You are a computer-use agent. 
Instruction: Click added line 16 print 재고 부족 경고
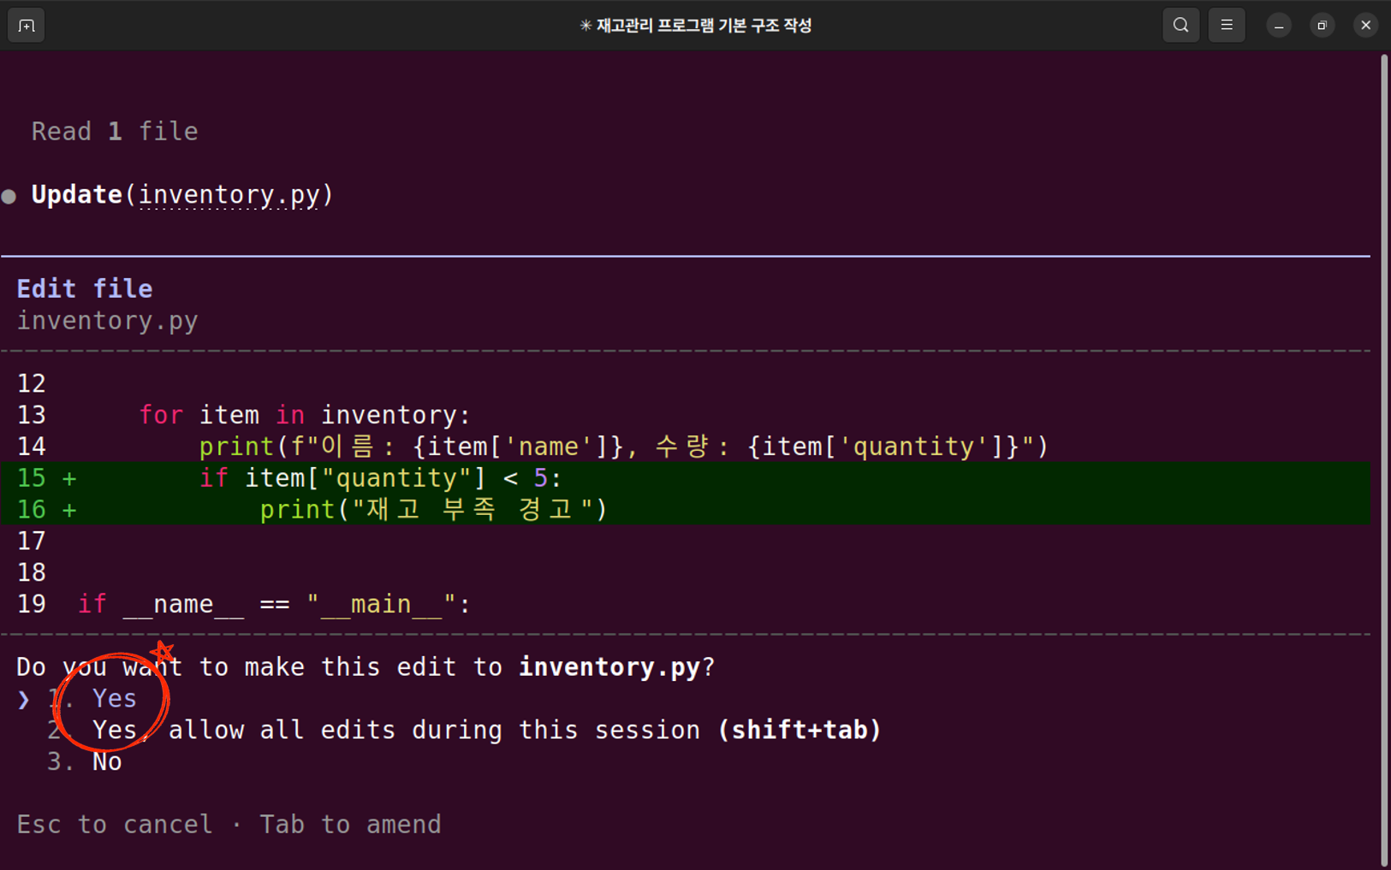pyautogui.click(x=433, y=510)
